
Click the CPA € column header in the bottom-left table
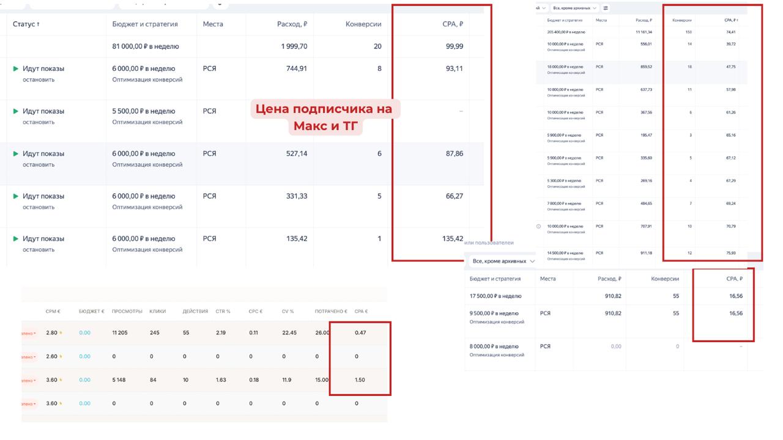(361, 312)
